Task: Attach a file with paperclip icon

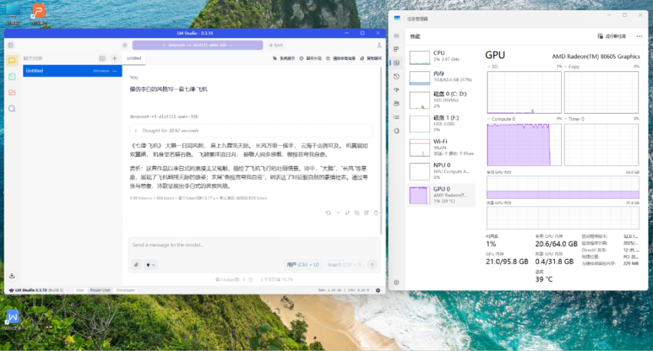Action: click(x=137, y=265)
